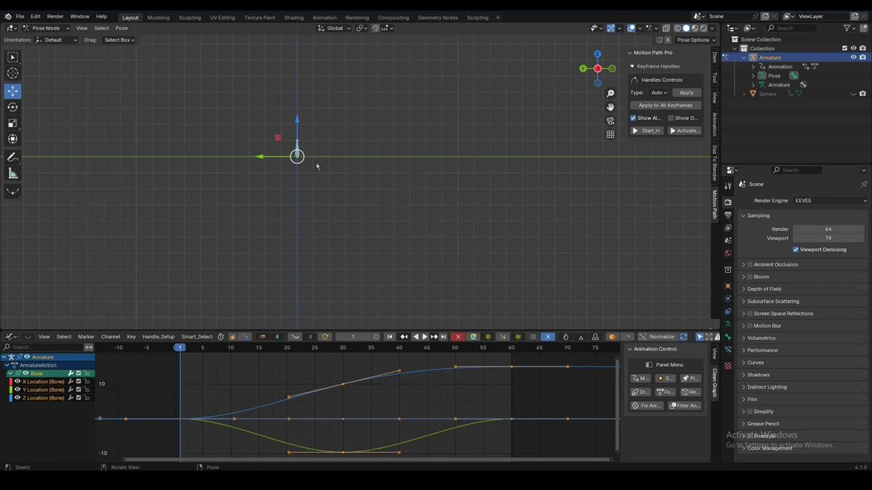
Task: Open the Handle_Setup menu in the graph editor
Action: tap(158, 337)
